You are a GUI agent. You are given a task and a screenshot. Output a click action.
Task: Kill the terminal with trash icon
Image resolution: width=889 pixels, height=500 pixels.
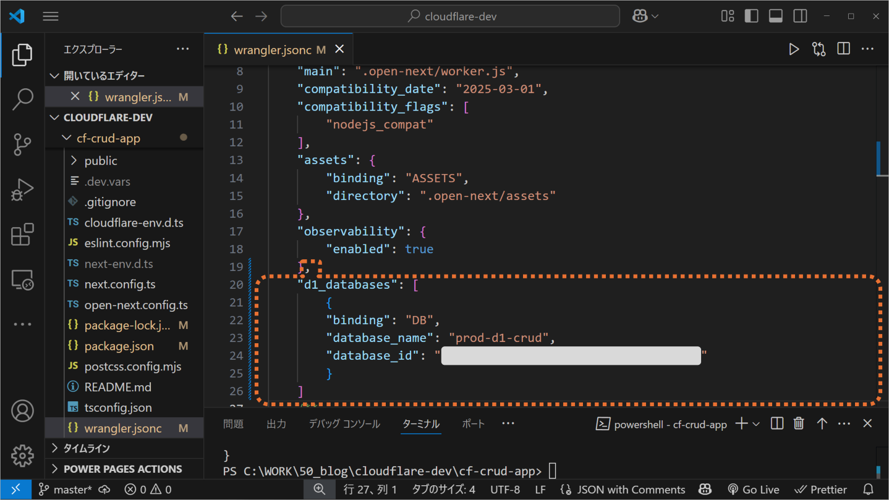[799, 423]
